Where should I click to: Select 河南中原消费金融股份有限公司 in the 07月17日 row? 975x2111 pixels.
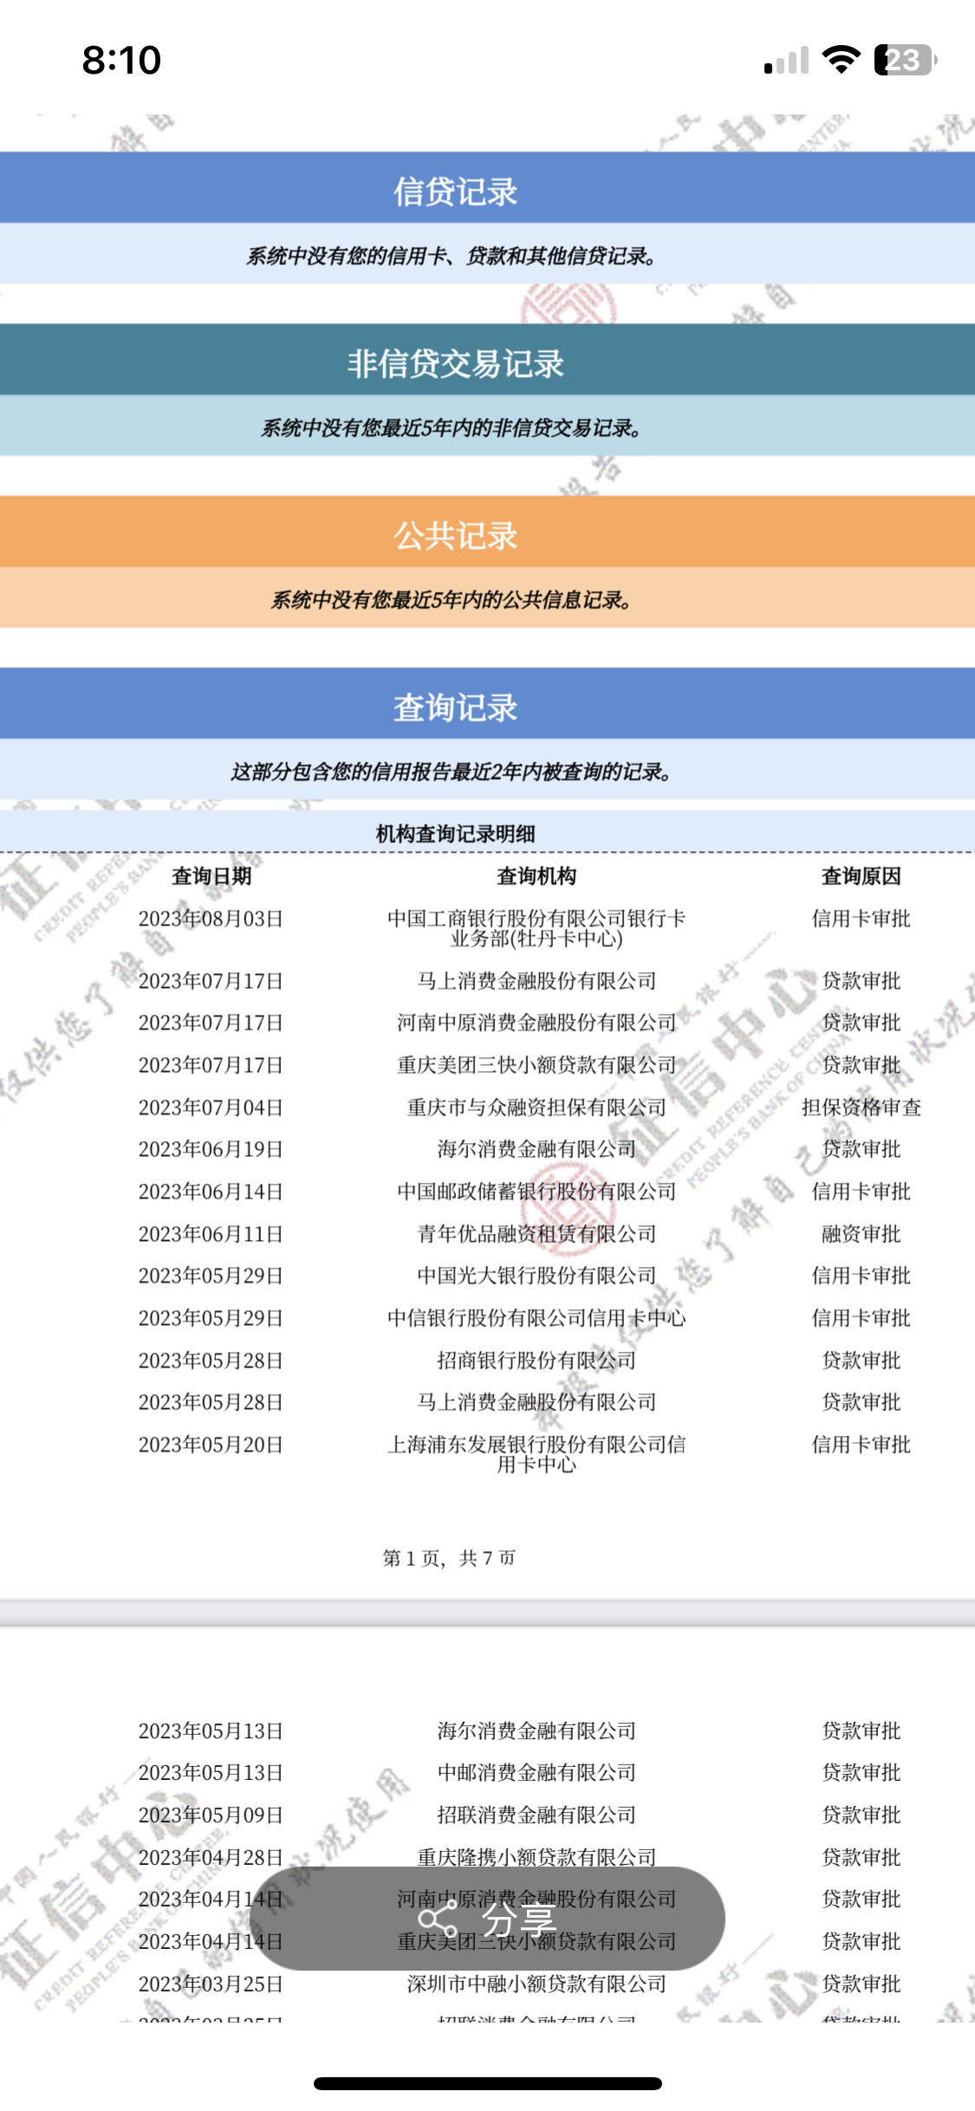tap(536, 1023)
